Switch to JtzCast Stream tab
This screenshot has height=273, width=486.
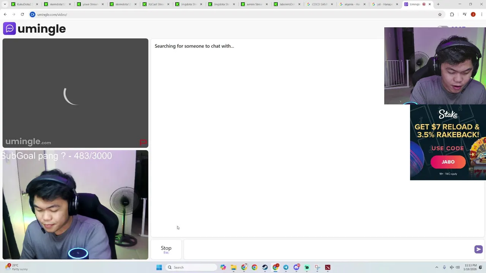156,4
